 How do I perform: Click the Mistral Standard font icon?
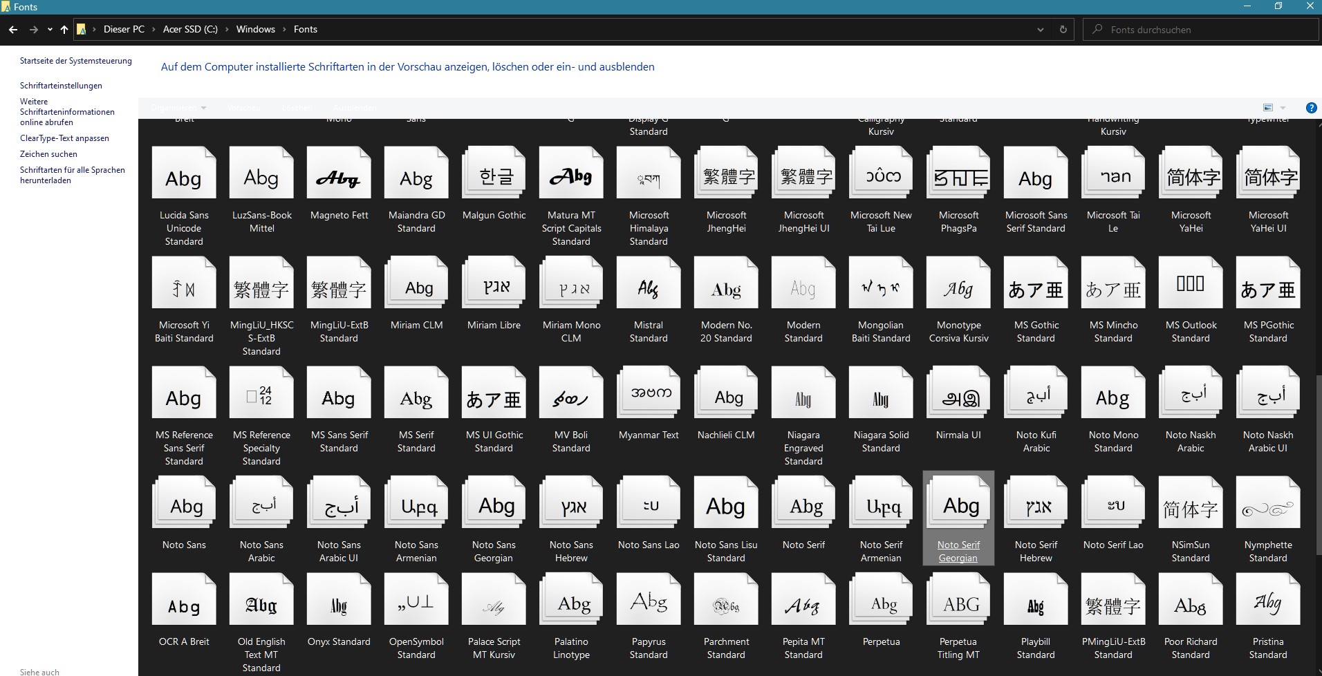click(649, 288)
